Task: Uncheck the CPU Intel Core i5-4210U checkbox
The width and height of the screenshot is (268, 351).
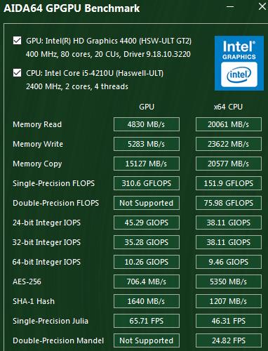Action: (x=17, y=73)
